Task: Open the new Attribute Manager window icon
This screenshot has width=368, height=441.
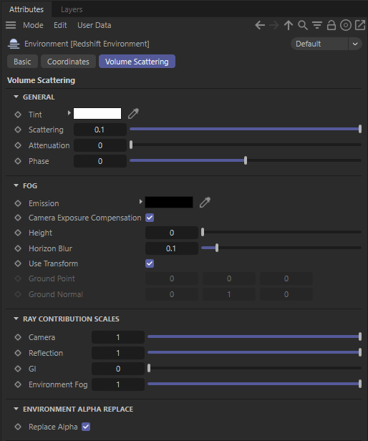Action: pyautogui.click(x=360, y=25)
